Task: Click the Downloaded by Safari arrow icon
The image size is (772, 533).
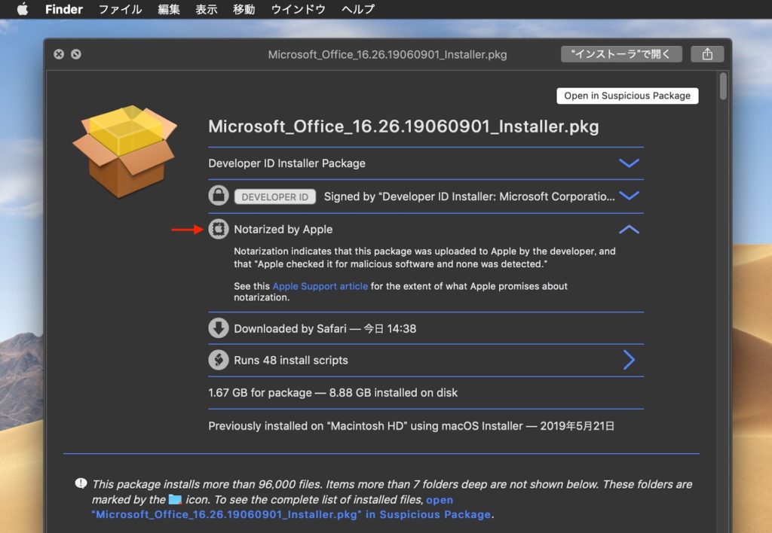Action: (218, 328)
